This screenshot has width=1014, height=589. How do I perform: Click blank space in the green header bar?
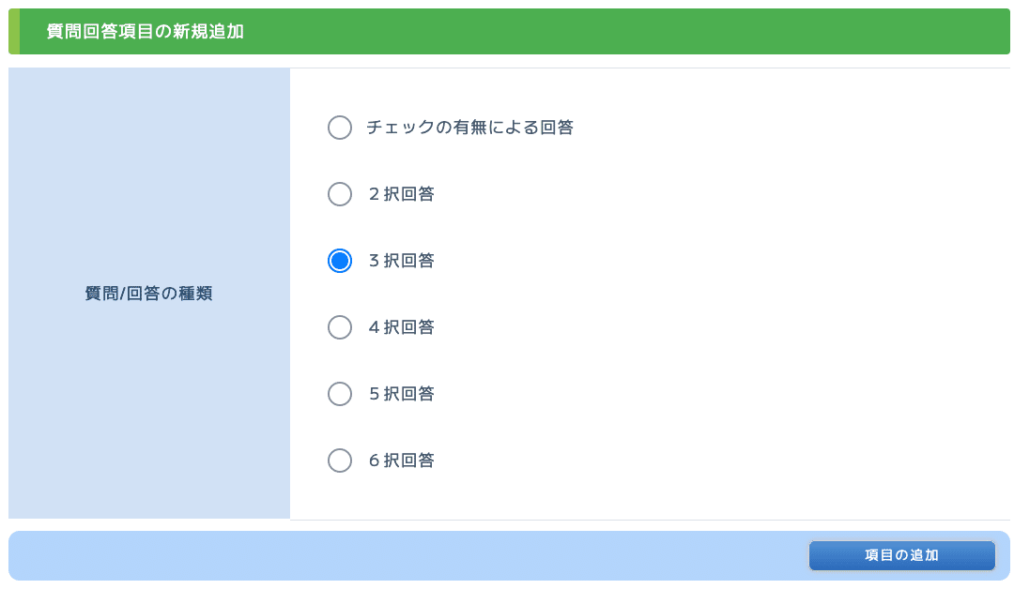(x=621, y=31)
